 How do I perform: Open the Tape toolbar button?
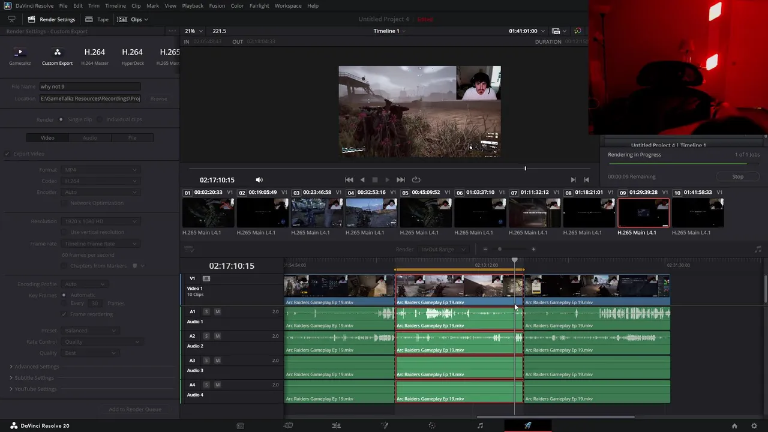tap(98, 19)
